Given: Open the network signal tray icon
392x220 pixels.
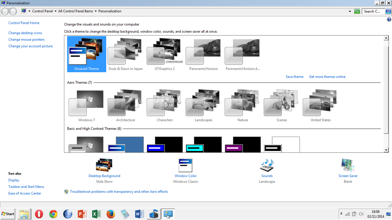Looking at the screenshot, I should [348, 214].
